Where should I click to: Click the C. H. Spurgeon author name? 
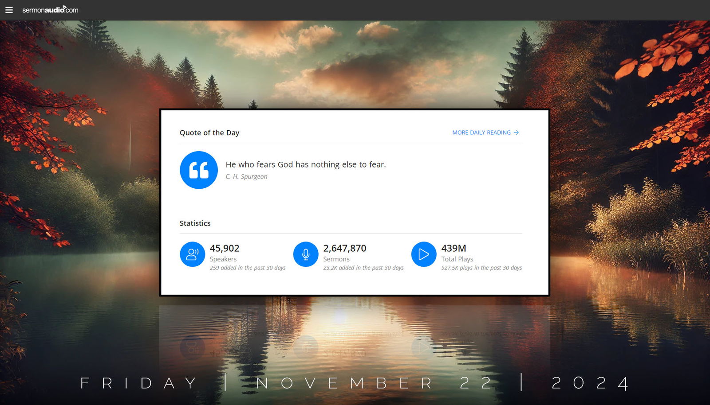click(246, 176)
